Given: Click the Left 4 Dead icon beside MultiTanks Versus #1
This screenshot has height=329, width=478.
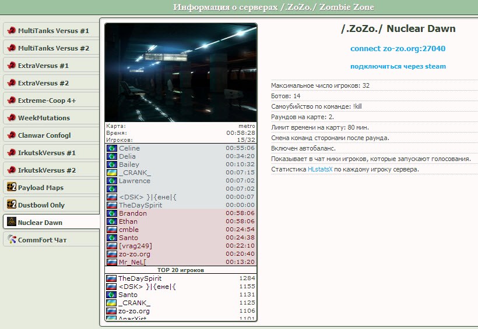Looking at the screenshot, I should (x=11, y=31).
